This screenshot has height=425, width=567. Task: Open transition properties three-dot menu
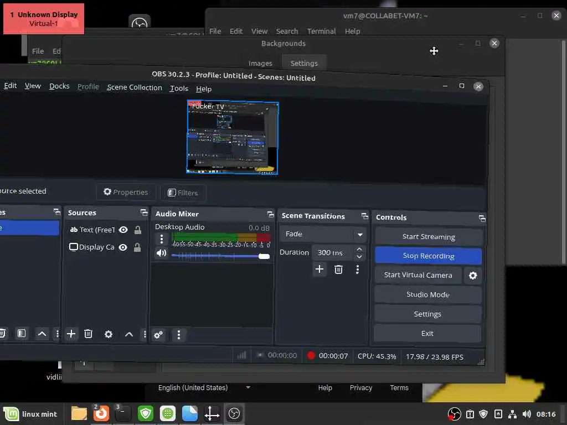pyautogui.click(x=357, y=269)
